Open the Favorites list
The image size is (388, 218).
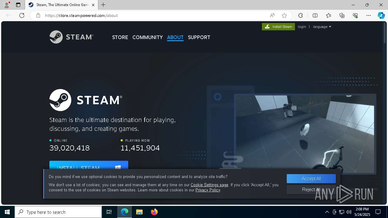point(329,15)
